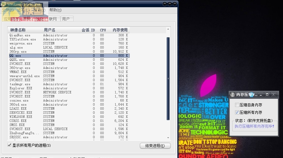
Task: Select the QQDL.exe process row
Action: [69, 60]
